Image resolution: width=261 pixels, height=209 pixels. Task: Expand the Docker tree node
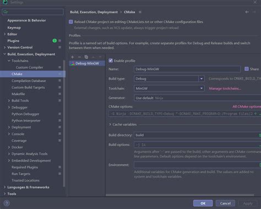[9, 147]
